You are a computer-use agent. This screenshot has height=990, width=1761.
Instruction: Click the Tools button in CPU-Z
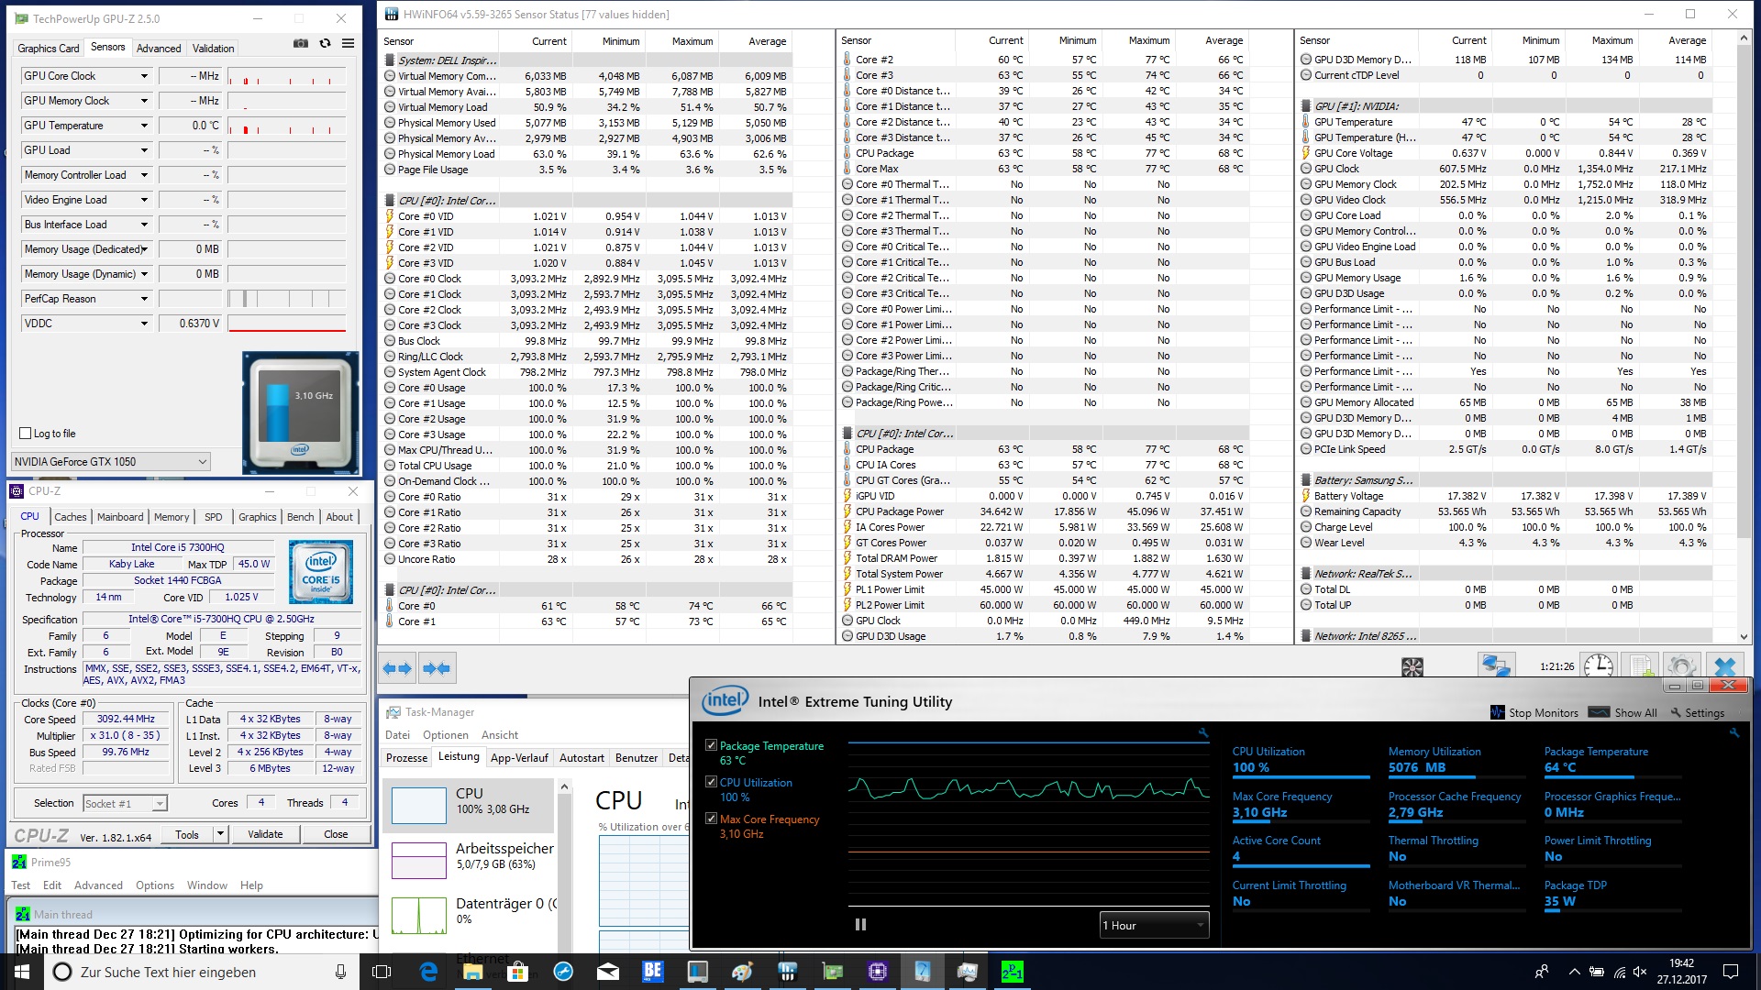187,834
